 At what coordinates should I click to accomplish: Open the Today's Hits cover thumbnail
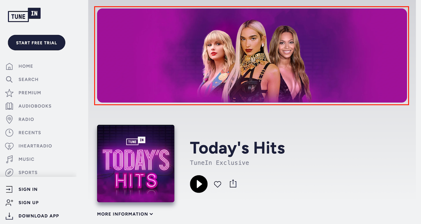pos(136,164)
